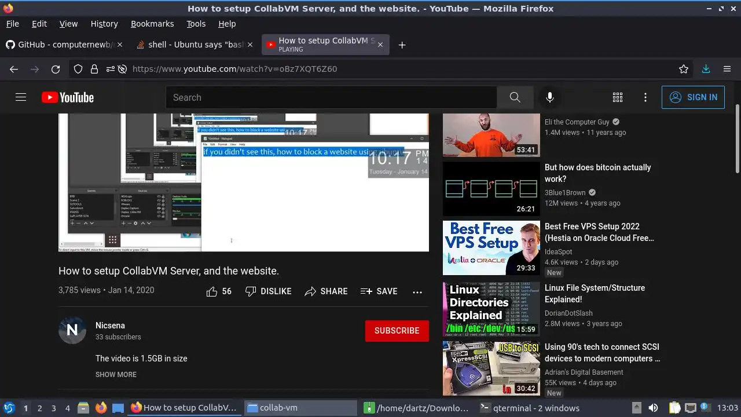Screen dimensions: 741x417
Task: Bookmark this page with star icon
Action: (684, 69)
